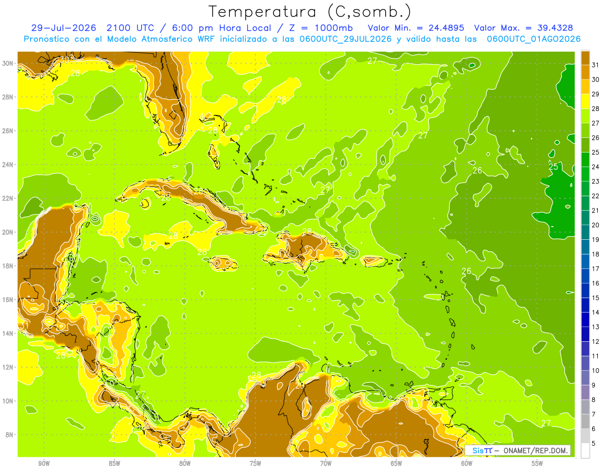
Task: Click the blue colorbar segment between 15 and 16
Action: point(585,291)
